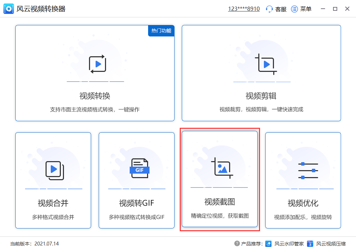The image size is (356, 250).
Task: Click the 视频合并 title text
Action: click(x=53, y=203)
